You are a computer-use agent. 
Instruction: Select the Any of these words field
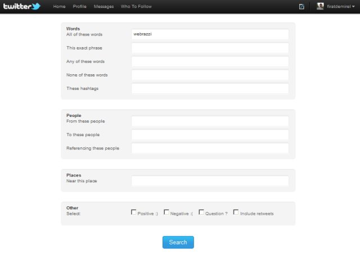click(x=210, y=61)
